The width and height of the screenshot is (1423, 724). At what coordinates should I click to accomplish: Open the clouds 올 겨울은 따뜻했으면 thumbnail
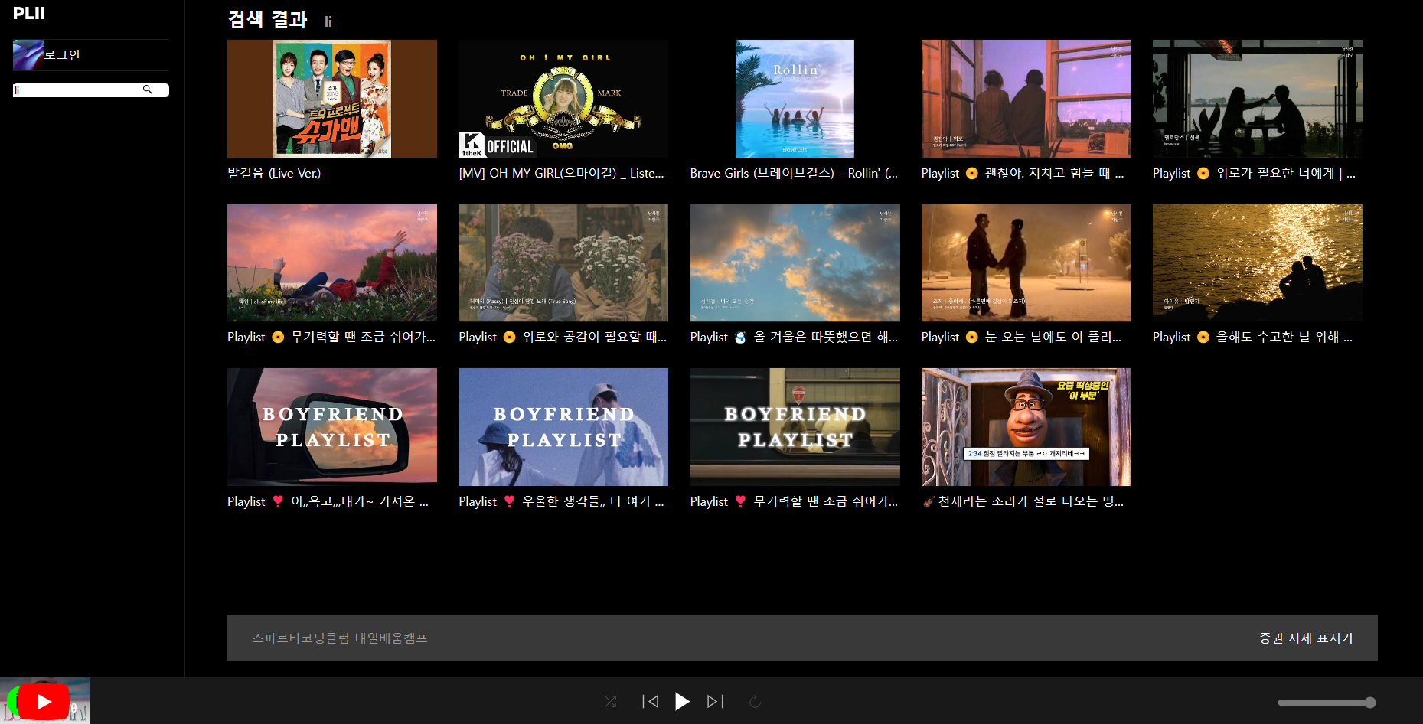795,263
